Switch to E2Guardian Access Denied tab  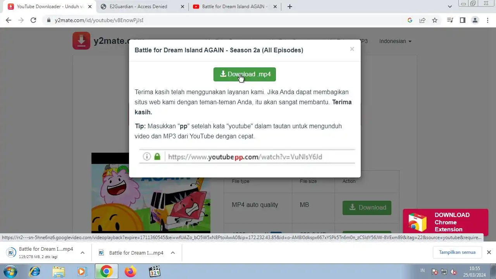coord(138,7)
